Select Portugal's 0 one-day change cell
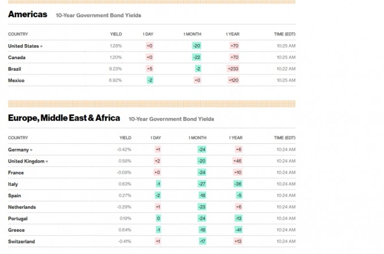The height and width of the screenshot is (254, 384). [x=158, y=218]
